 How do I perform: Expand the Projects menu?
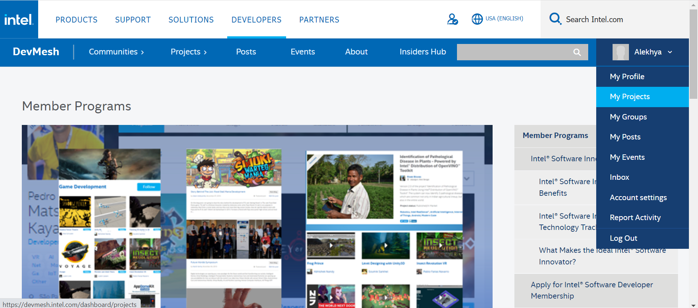(x=189, y=52)
